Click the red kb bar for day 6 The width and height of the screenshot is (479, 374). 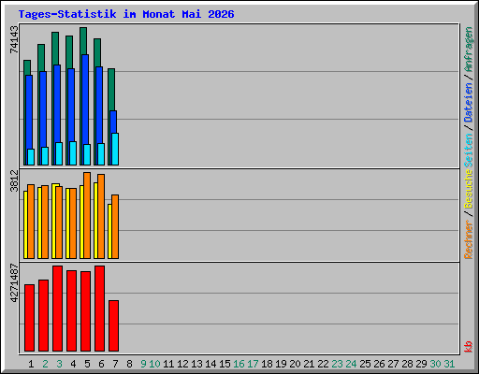coord(99,309)
